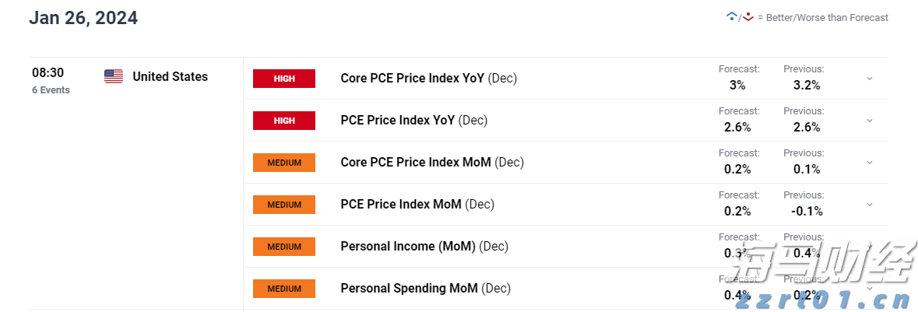Click the HIGH badge for Core PCE YoY
The width and height of the screenshot is (918, 312).
pos(284,79)
